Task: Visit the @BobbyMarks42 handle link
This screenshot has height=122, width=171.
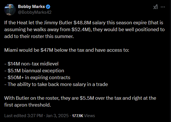Action: [x=35, y=12]
